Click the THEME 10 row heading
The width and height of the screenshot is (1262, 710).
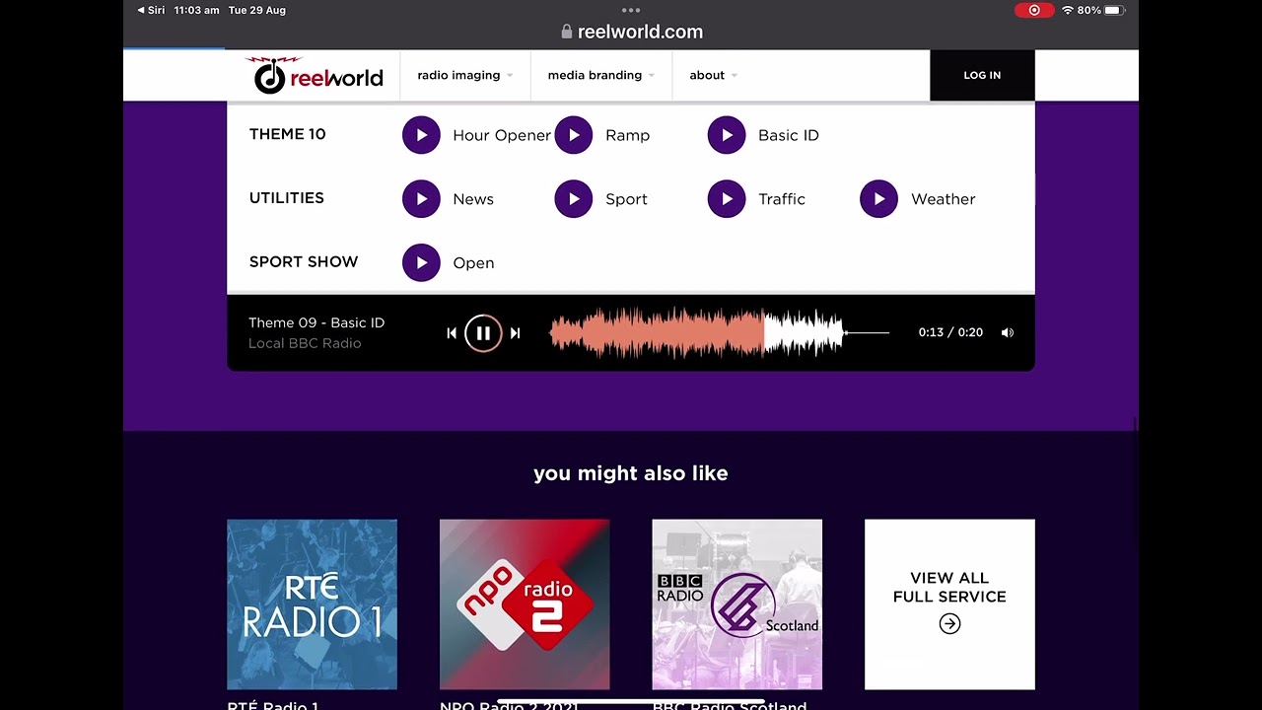pyautogui.click(x=287, y=134)
